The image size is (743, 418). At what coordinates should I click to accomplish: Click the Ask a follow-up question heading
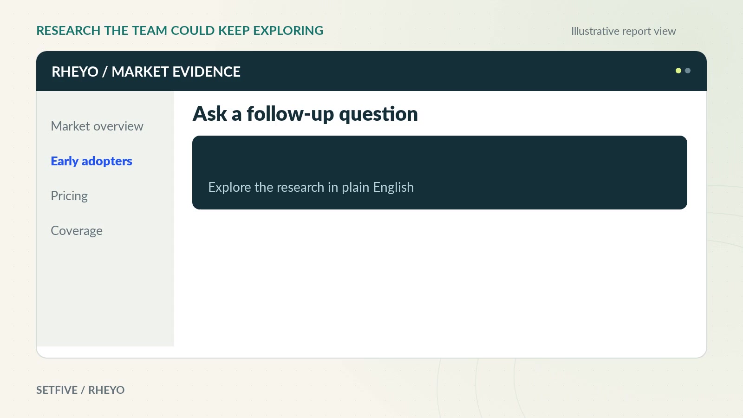point(305,114)
